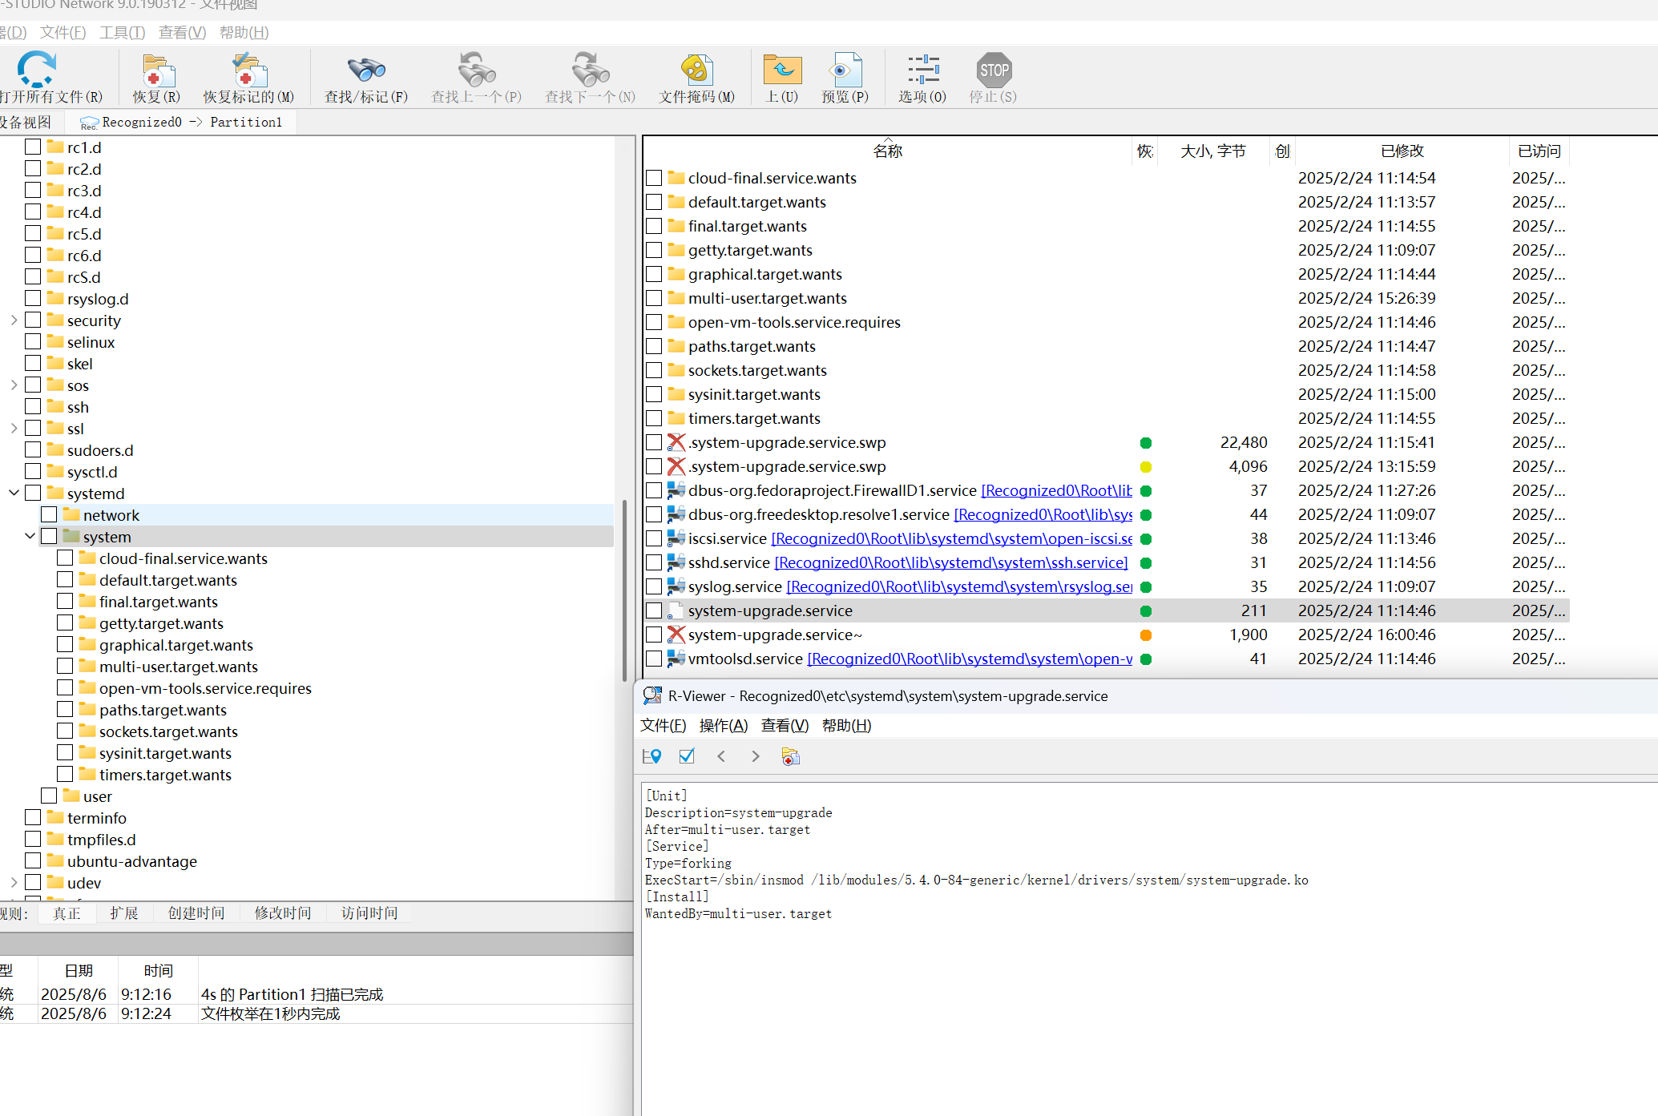Expand the security folder node
Viewport: 1658px width, 1116px height.
14,320
